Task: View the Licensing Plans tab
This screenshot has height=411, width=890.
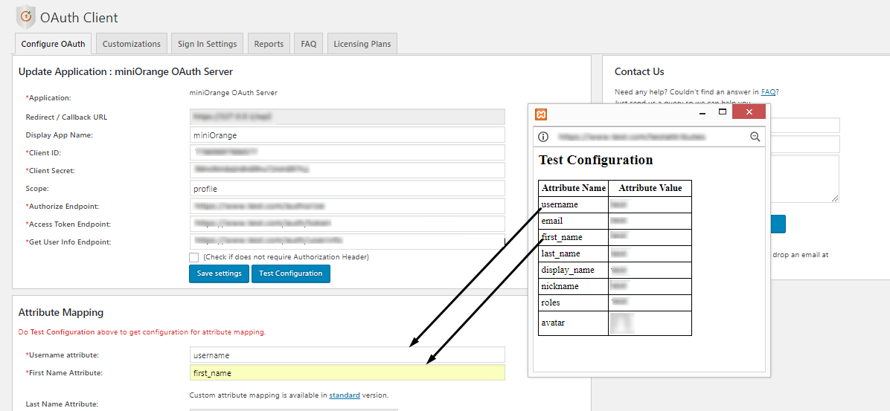Action: pyautogui.click(x=362, y=44)
